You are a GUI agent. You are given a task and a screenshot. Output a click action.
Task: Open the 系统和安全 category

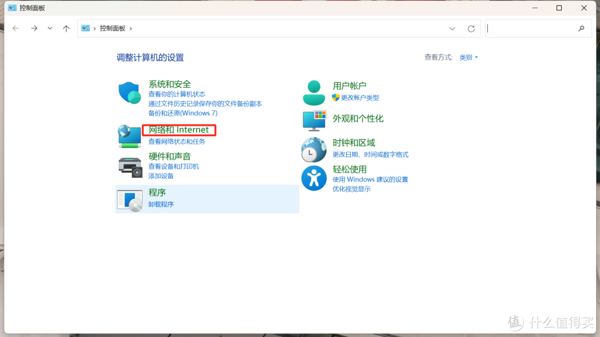tap(169, 84)
